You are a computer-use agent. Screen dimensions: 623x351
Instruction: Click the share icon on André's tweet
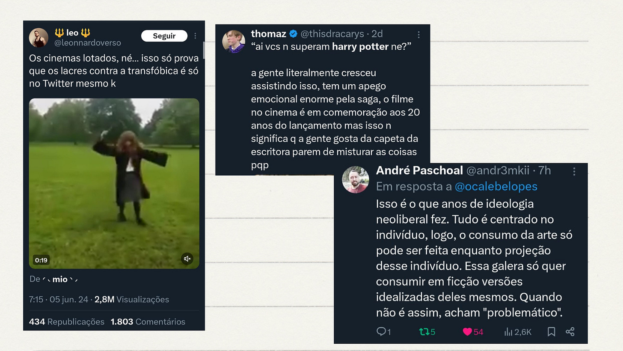point(570,331)
